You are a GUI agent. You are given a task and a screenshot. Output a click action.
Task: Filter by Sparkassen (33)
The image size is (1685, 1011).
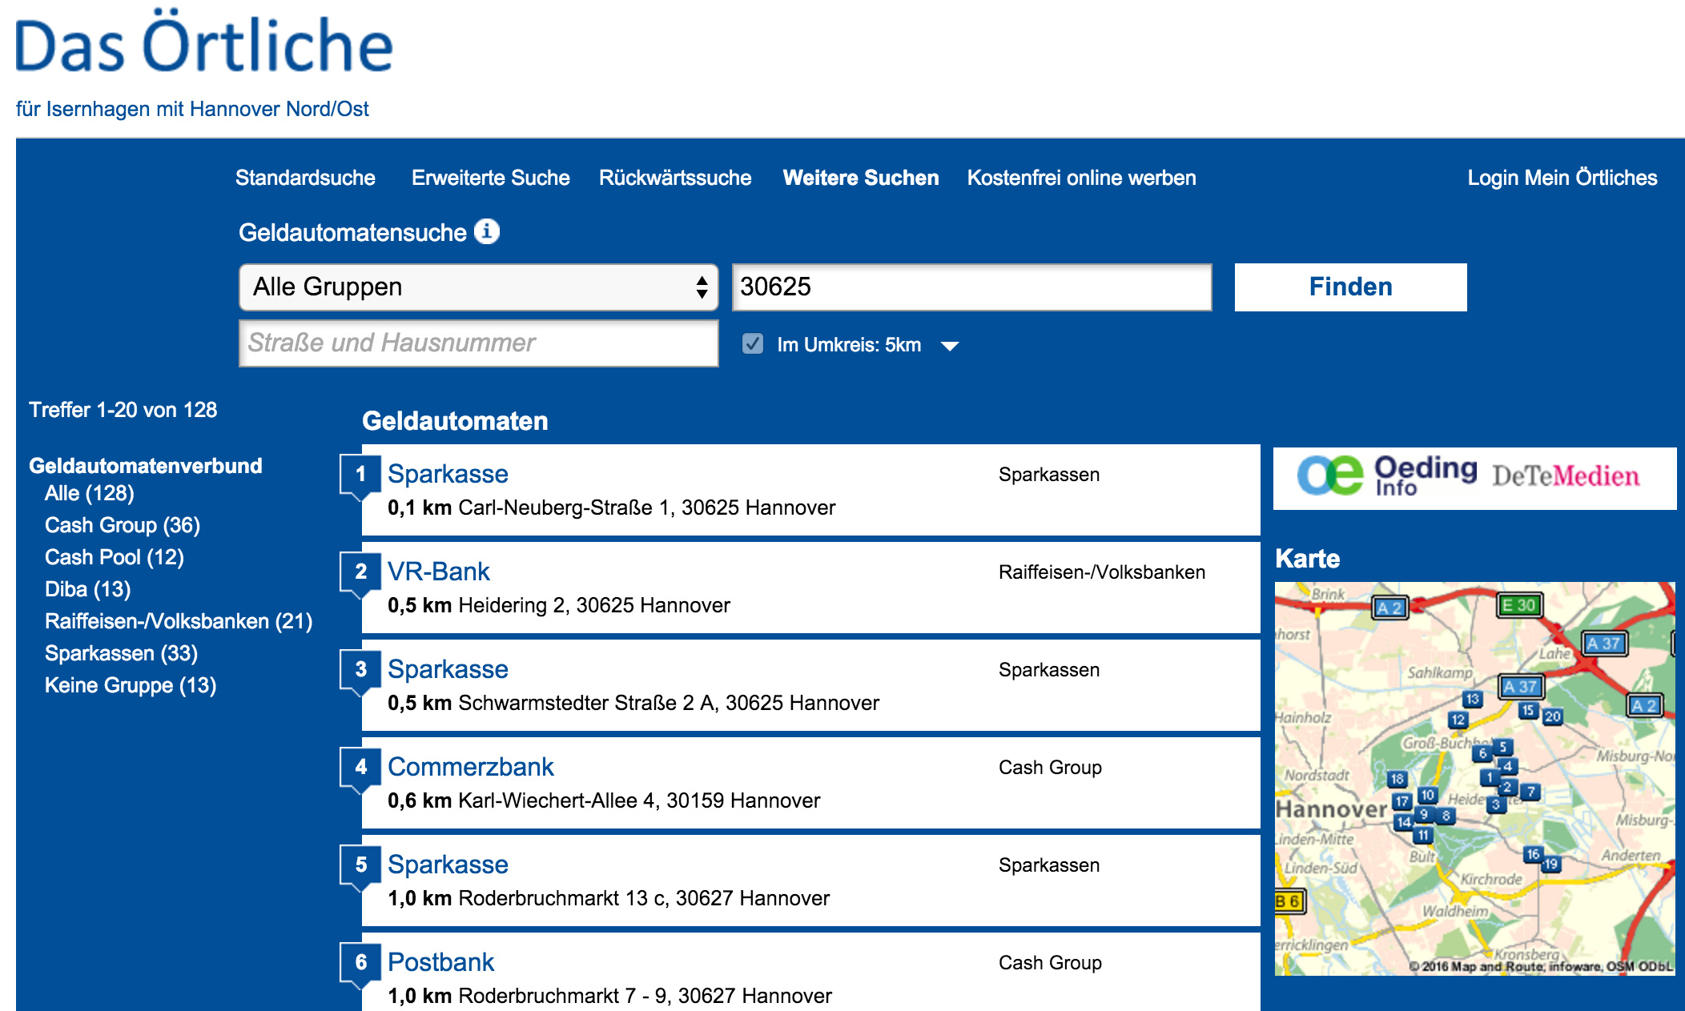[x=121, y=653]
